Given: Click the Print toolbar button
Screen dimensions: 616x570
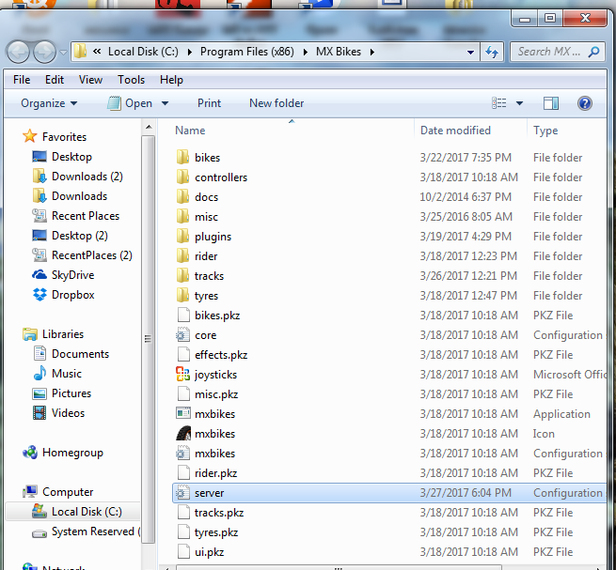Looking at the screenshot, I should 209,103.
